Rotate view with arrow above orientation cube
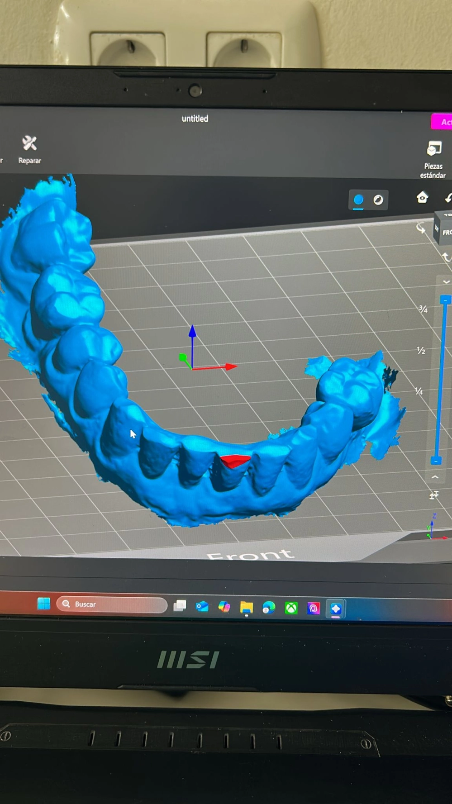 (x=421, y=228)
